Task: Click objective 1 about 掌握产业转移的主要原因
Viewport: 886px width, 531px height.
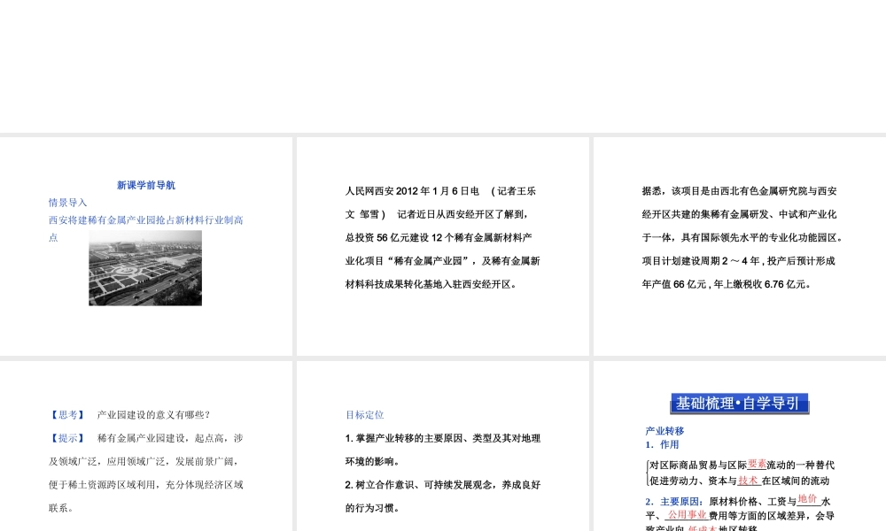Action: coord(442,438)
